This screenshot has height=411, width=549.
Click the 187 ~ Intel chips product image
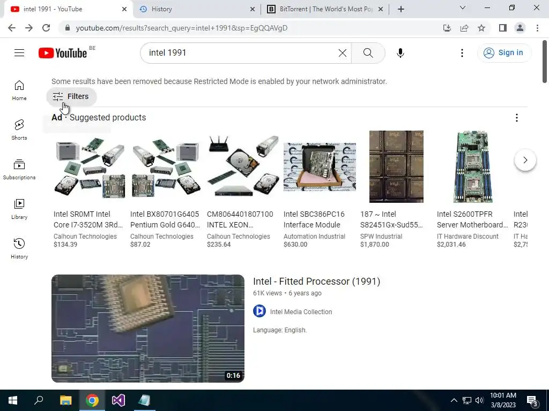(x=396, y=167)
